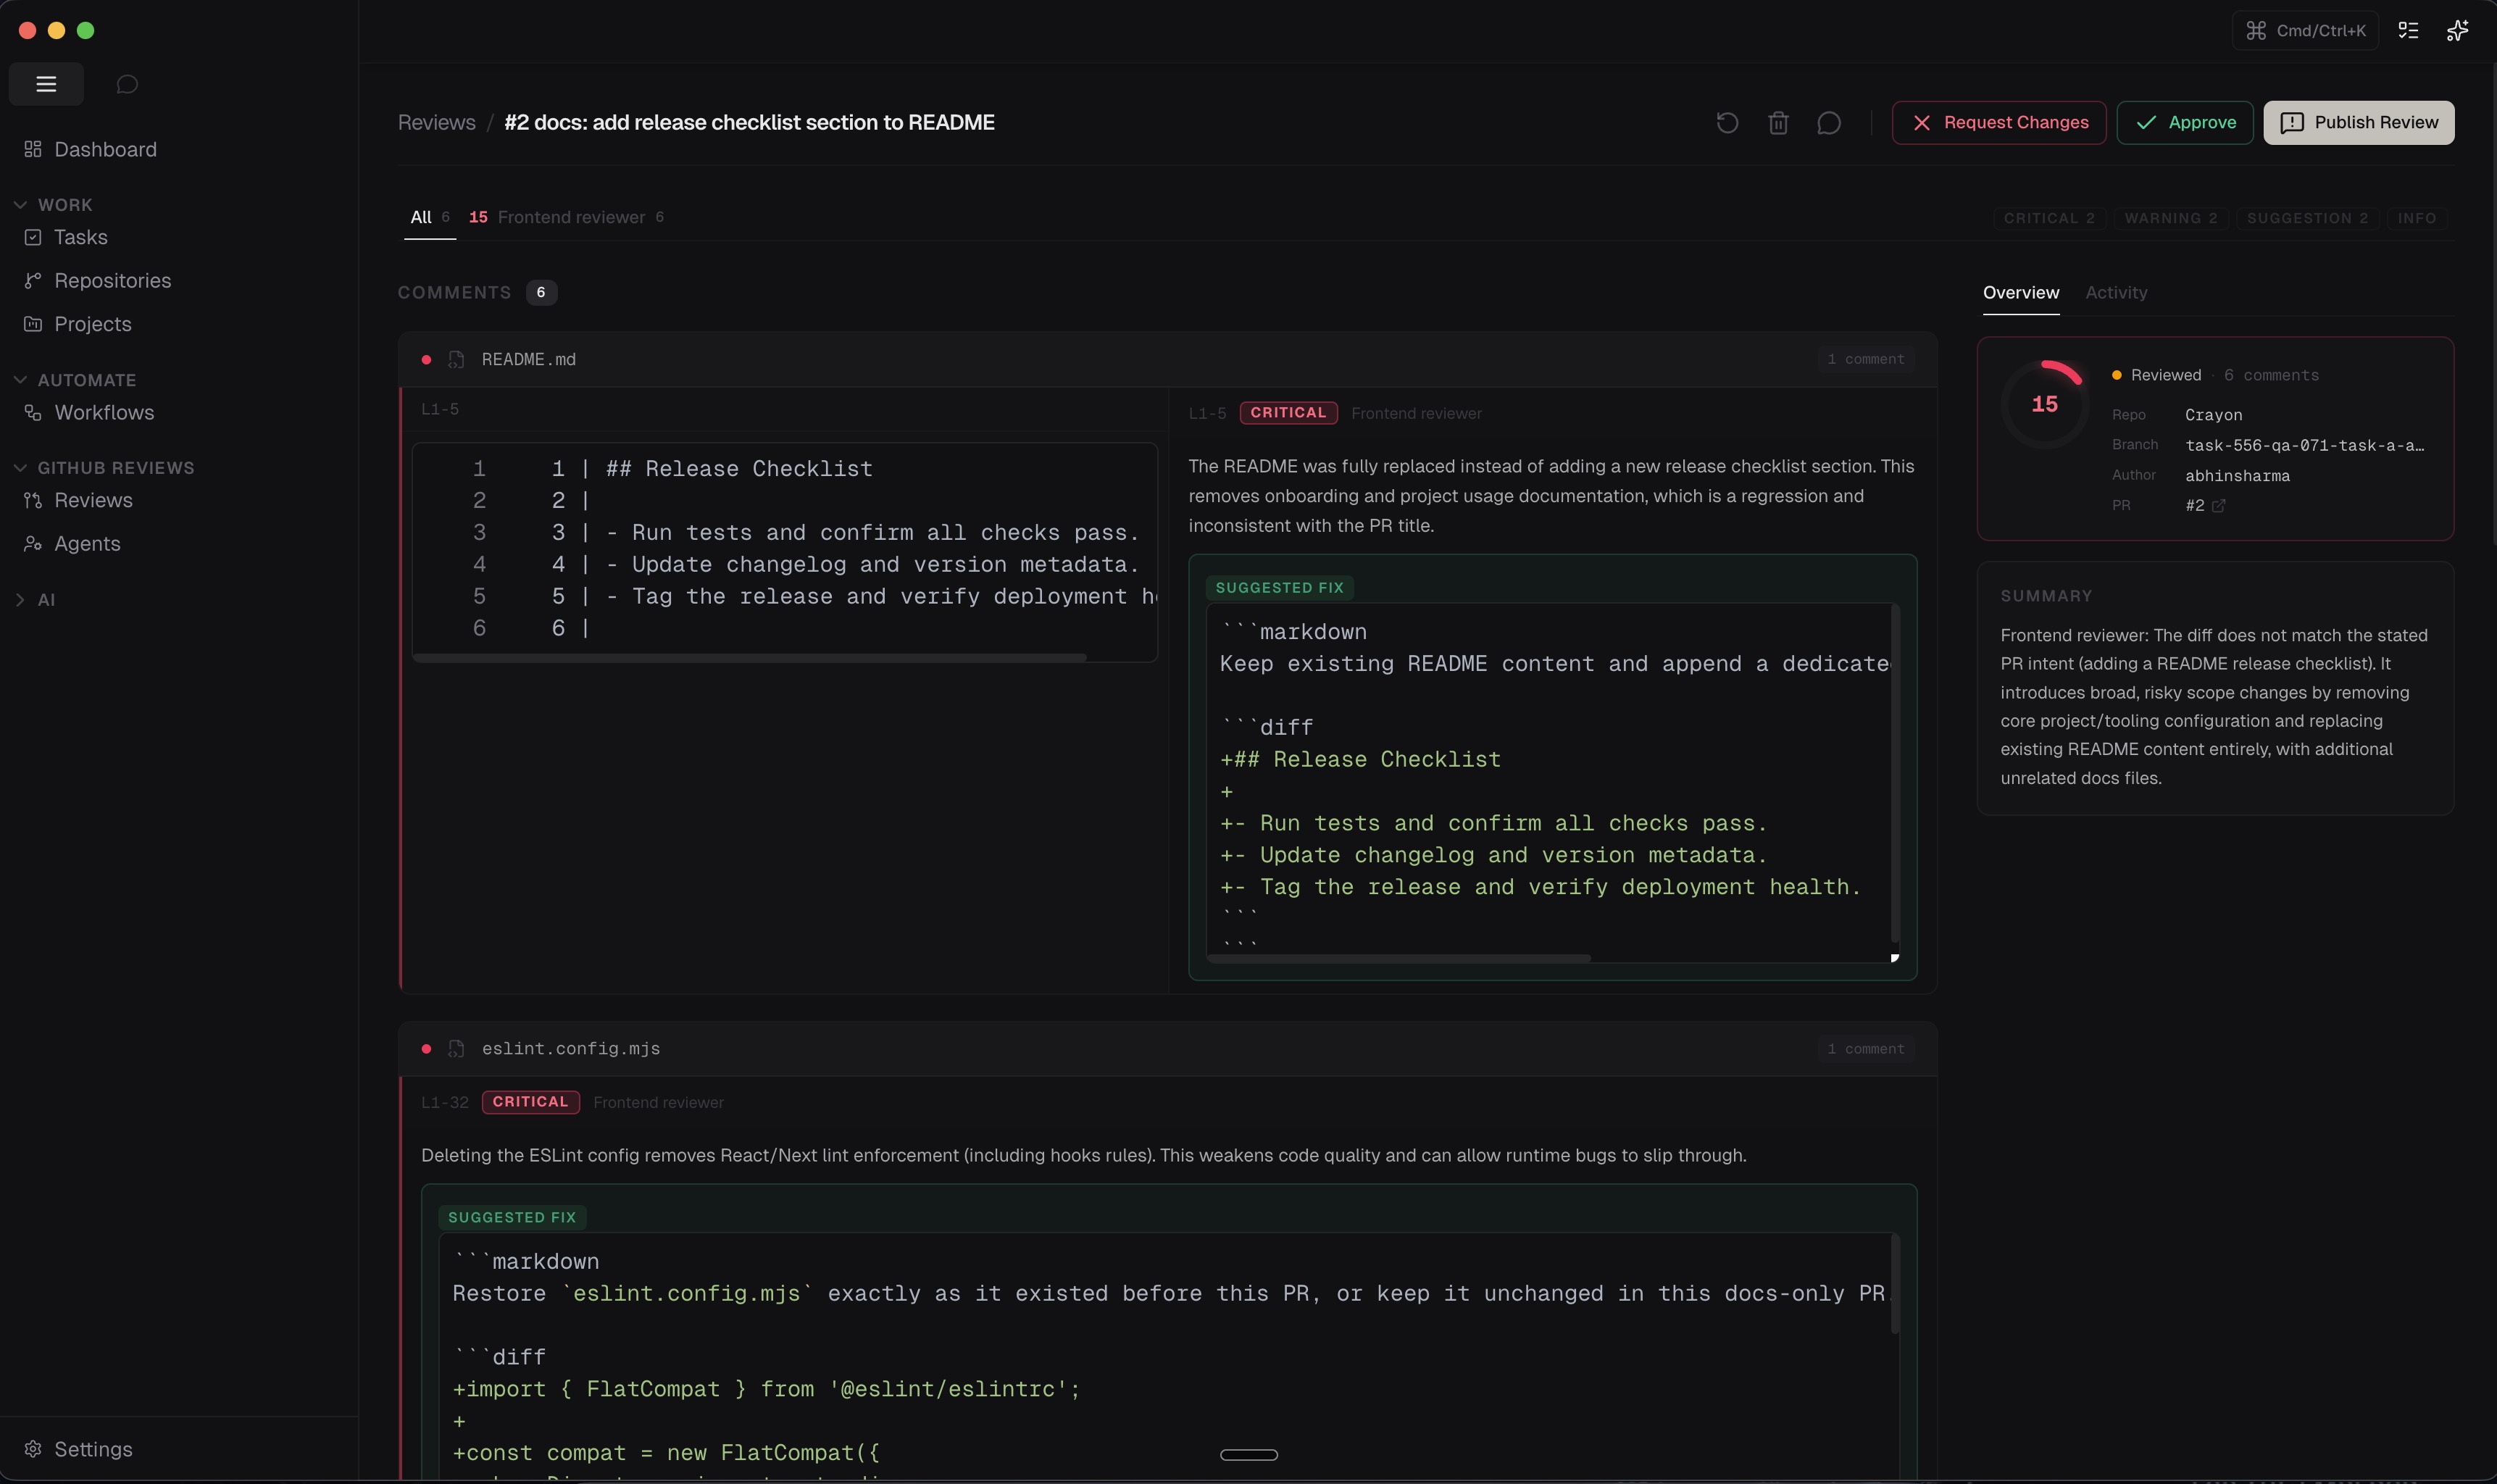Open the AI sparkle icon in top bar
2497x1484 pixels.
click(x=2457, y=31)
